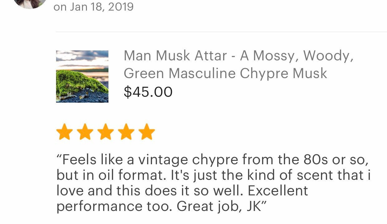Select the third rating star
The height and width of the screenshot is (224, 387).
[106, 132]
